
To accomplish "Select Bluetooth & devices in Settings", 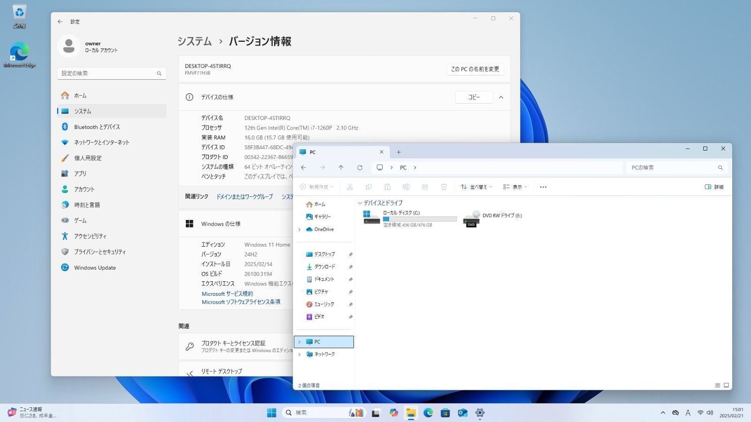I will click(x=112, y=127).
